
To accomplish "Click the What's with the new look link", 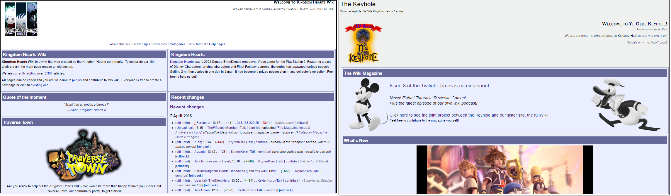I will pyautogui.click(x=647, y=43).
